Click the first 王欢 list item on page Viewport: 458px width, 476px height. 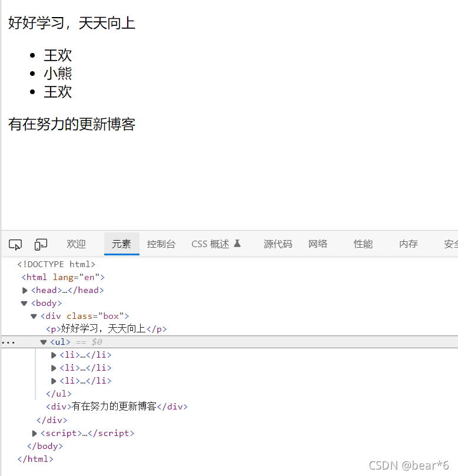tap(58, 55)
